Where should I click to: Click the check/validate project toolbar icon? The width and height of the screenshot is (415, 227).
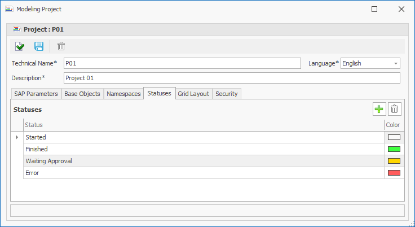click(x=20, y=46)
